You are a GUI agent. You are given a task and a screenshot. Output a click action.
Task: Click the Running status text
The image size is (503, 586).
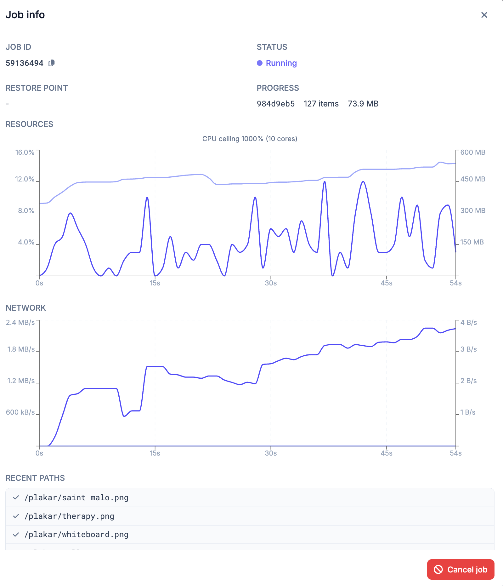(281, 63)
